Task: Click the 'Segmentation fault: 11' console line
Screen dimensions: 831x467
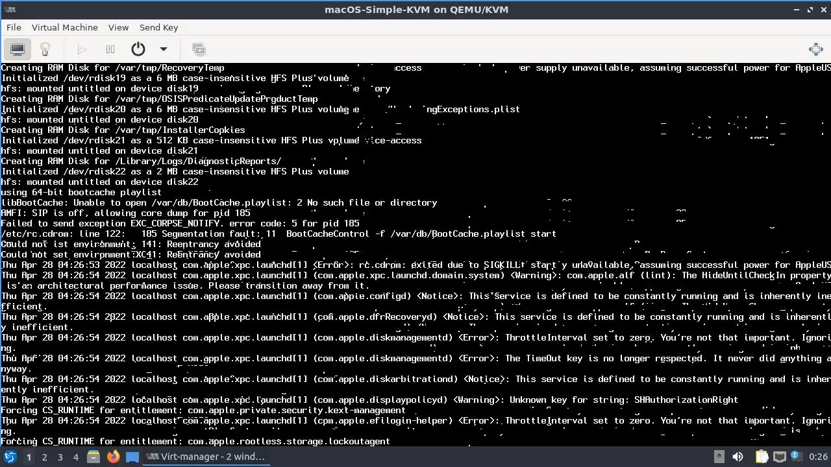Action: [x=279, y=233]
